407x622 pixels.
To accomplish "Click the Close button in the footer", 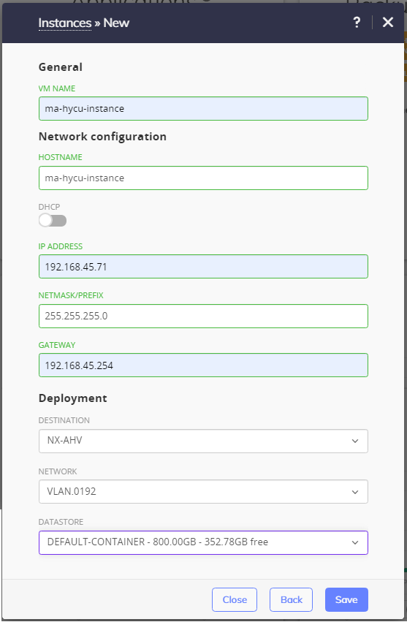I will 235,599.
